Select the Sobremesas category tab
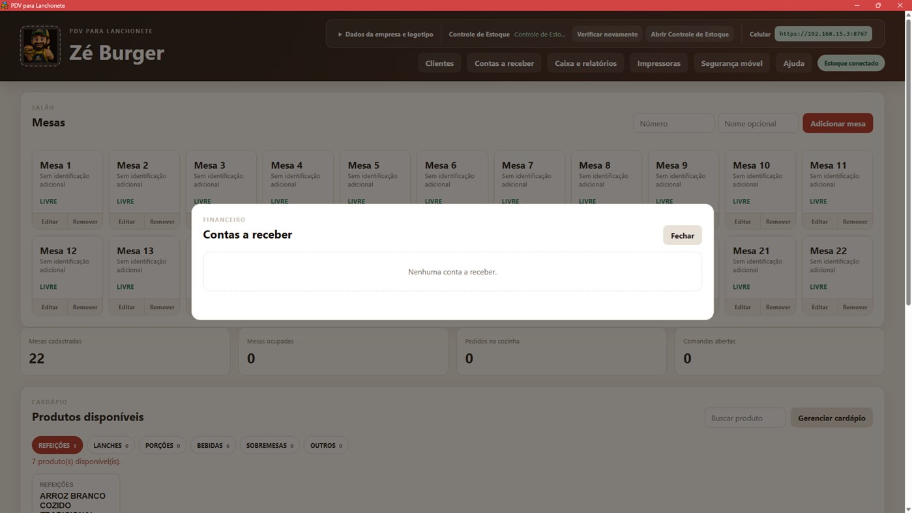912x513 pixels. (270, 445)
